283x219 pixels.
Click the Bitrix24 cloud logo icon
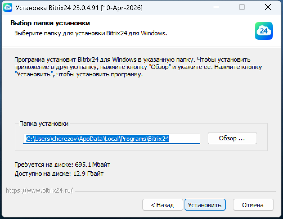[264, 31]
